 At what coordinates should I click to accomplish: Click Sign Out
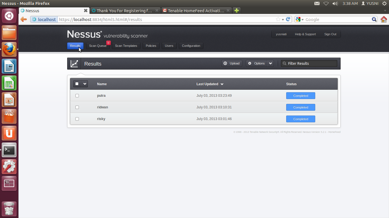pyautogui.click(x=330, y=34)
